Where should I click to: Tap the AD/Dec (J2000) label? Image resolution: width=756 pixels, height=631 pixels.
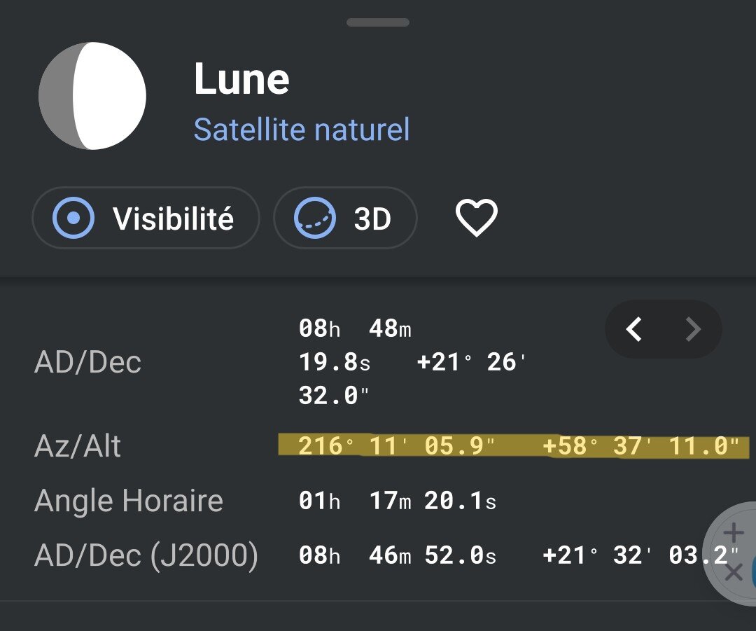click(x=146, y=555)
